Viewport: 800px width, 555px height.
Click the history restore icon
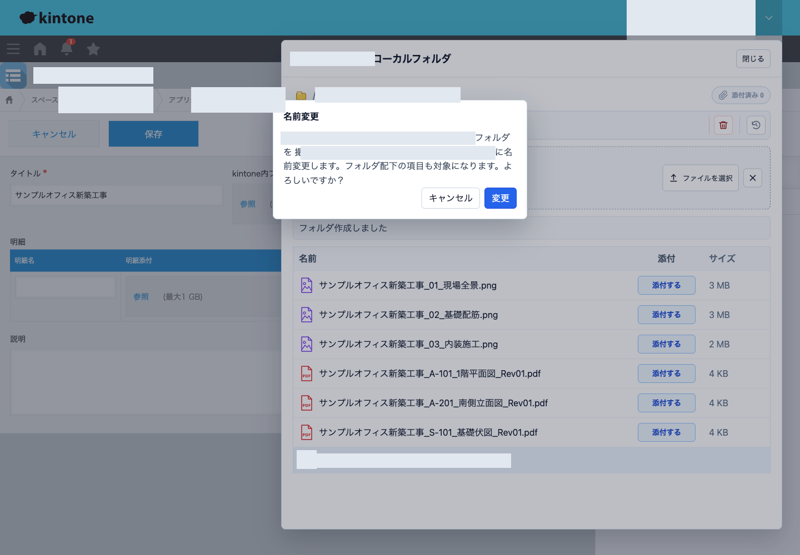click(756, 125)
